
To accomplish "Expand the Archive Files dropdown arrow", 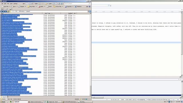I will pos(63,7).
